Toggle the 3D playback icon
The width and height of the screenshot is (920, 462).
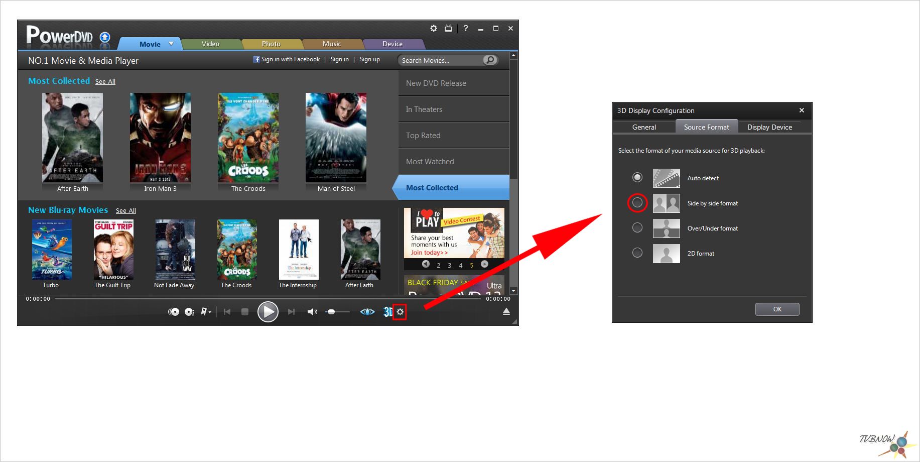click(x=388, y=312)
